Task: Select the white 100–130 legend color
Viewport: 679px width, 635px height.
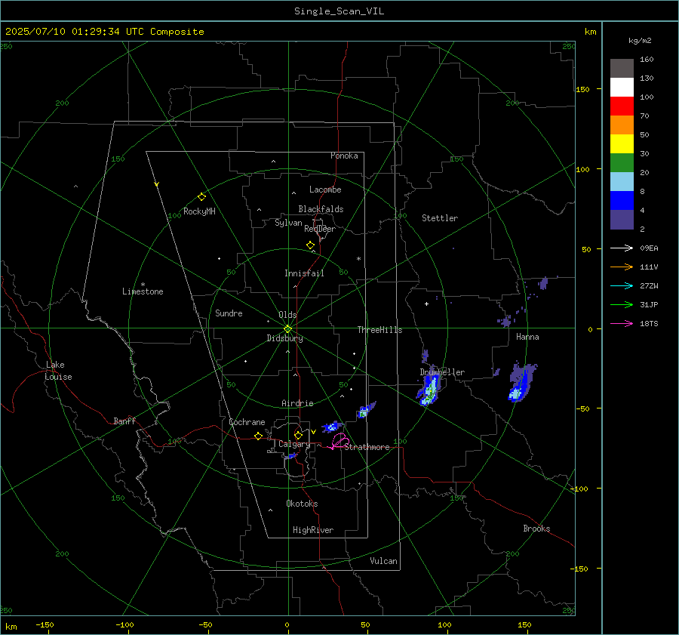Action: [x=622, y=87]
